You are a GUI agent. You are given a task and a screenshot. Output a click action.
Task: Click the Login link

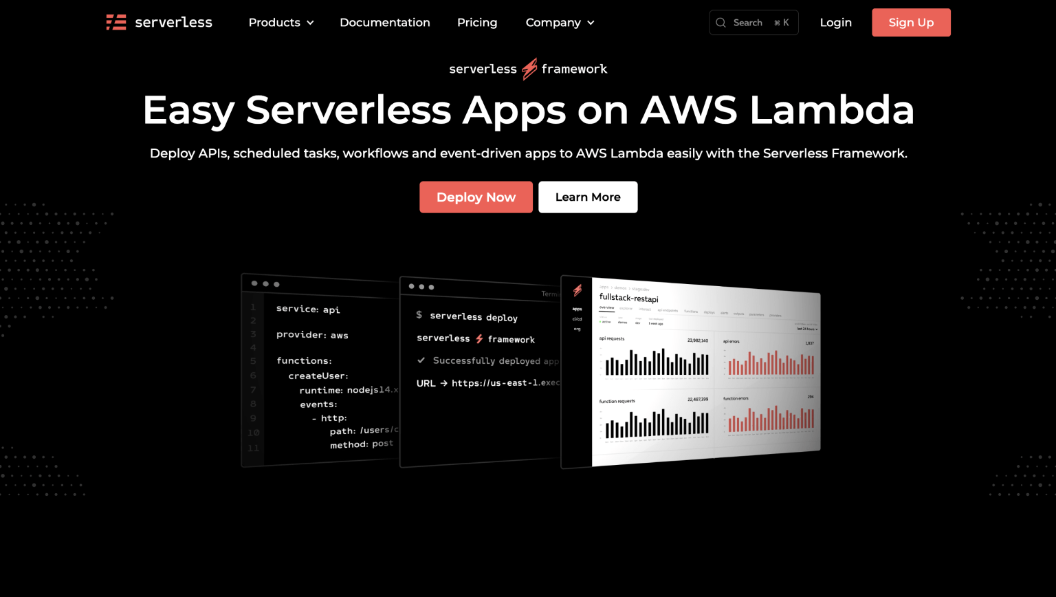pos(836,23)
